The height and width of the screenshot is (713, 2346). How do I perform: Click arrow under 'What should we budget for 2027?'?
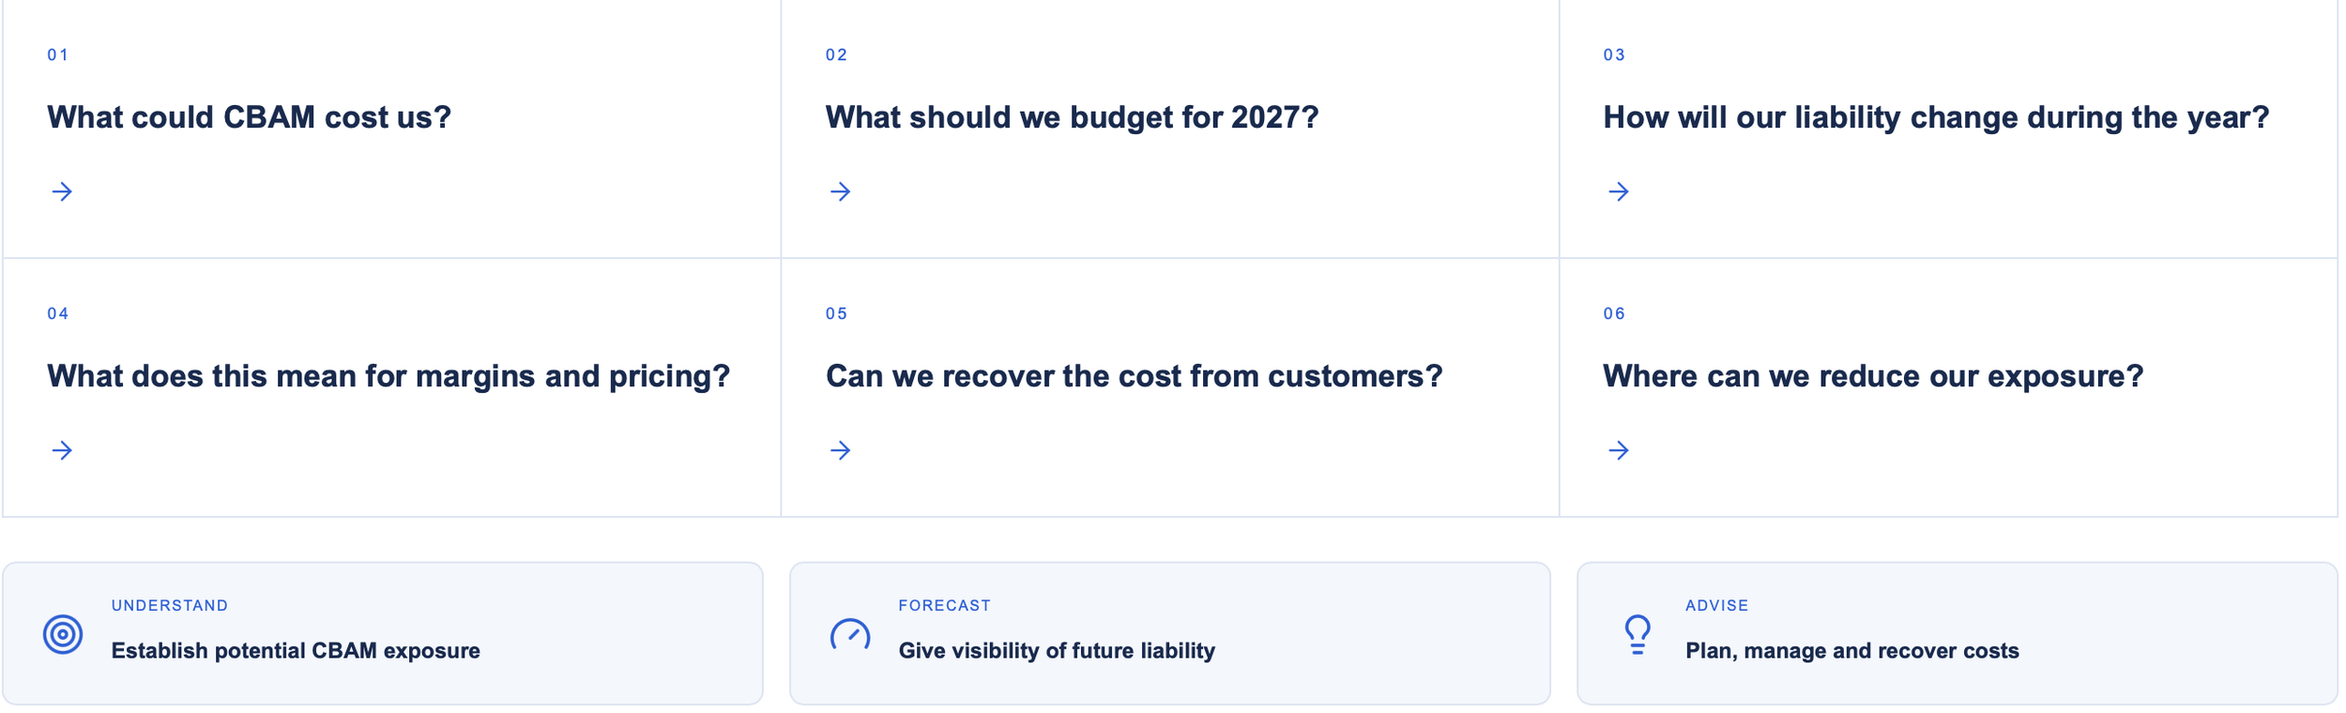[x=841, y=192]
